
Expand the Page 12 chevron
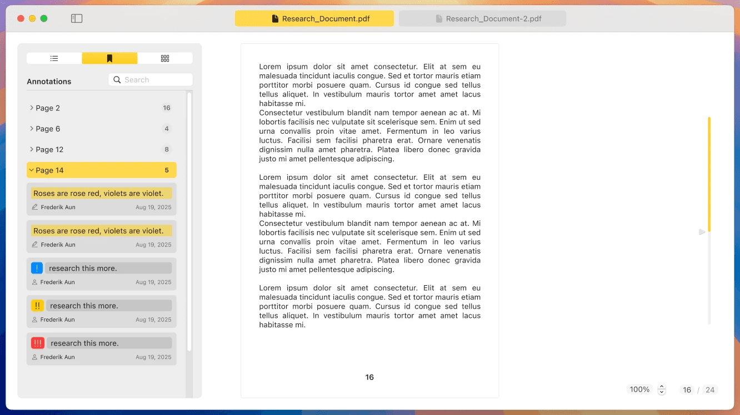tap(32, 149)
